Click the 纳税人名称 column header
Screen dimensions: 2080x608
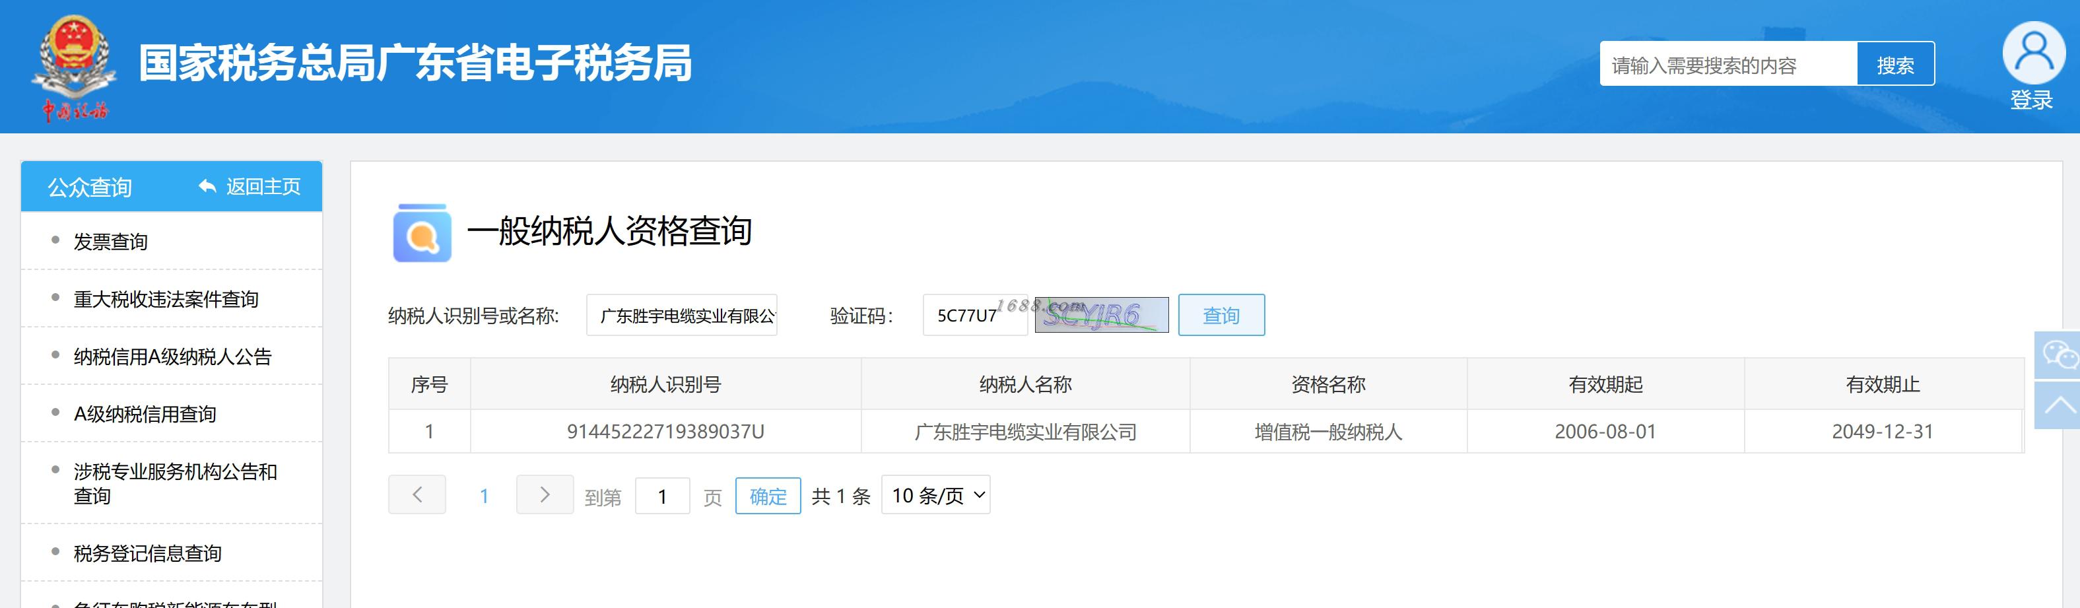[x=1025, y=384]
